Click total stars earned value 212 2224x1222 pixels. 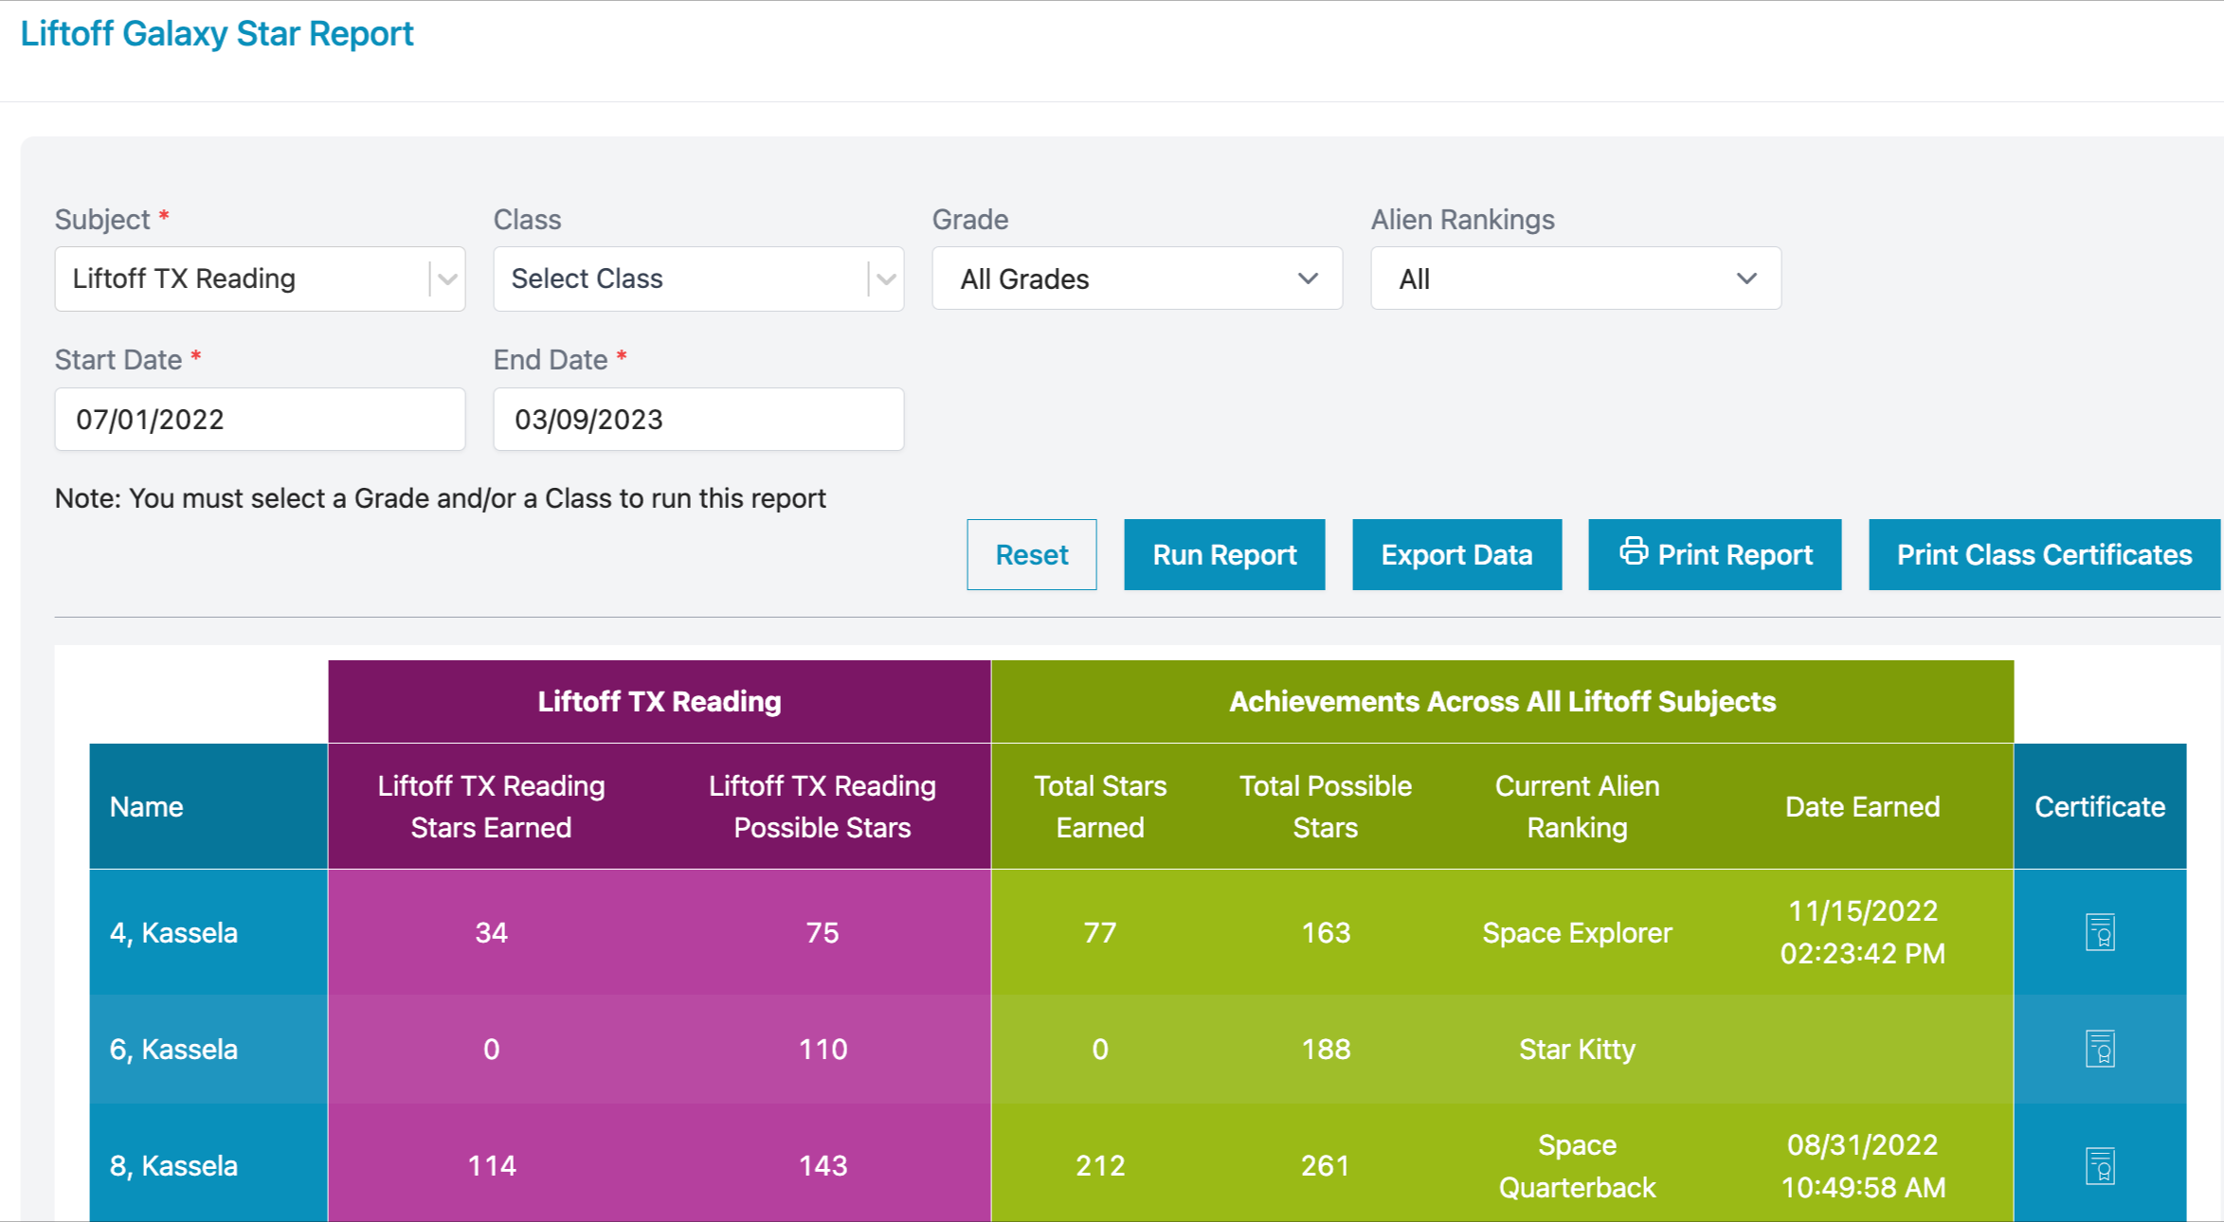click(1100, 1165)
